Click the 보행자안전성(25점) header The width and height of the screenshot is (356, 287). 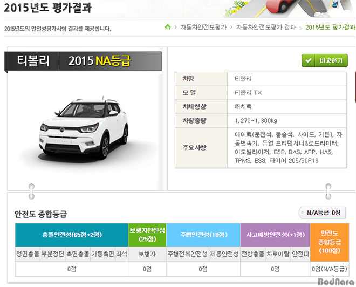click(147, 235)
